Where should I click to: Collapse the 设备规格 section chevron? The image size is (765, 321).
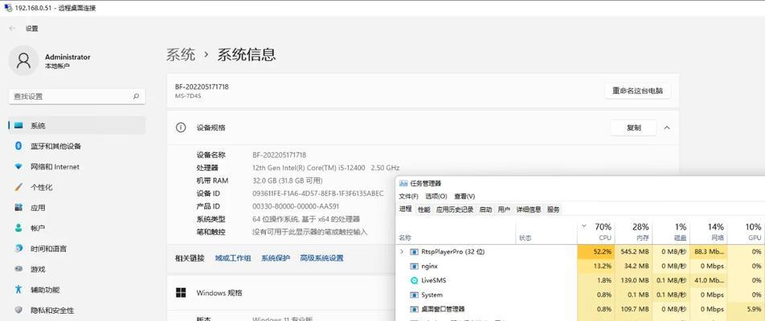click(x=667, y=128)
